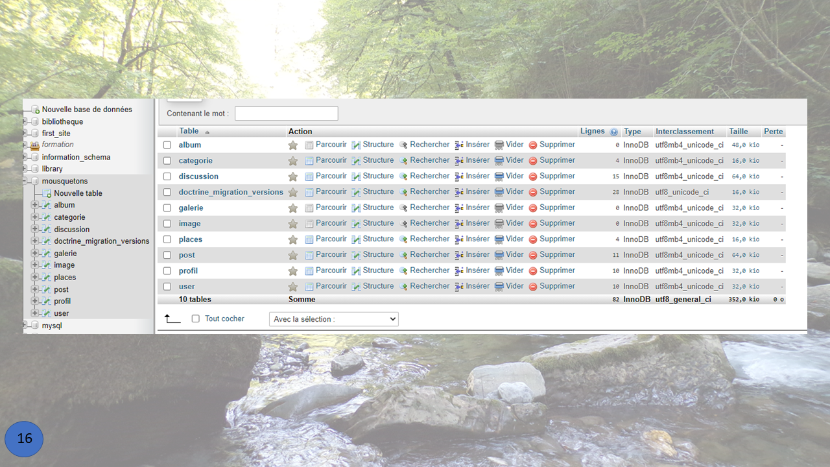The image size is (830, 467).
Task: Click the 'Contenant le mot' filter field
Action: point(286,114)
